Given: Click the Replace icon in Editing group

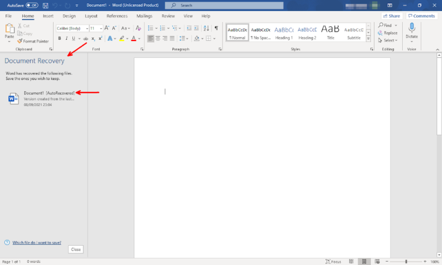Looking at the screenshot, I should (380, 33).
